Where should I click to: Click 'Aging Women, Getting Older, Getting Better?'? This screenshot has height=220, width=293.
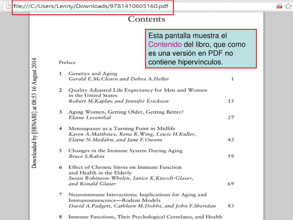point(126,112)
